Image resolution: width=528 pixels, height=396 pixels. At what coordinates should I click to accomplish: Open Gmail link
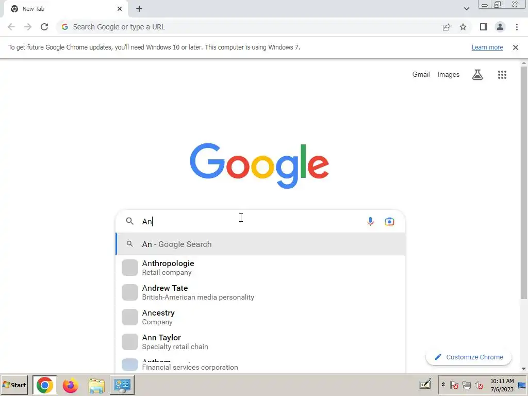[421, 74]
